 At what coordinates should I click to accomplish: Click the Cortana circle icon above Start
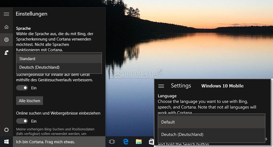click(x=6, y=130)
